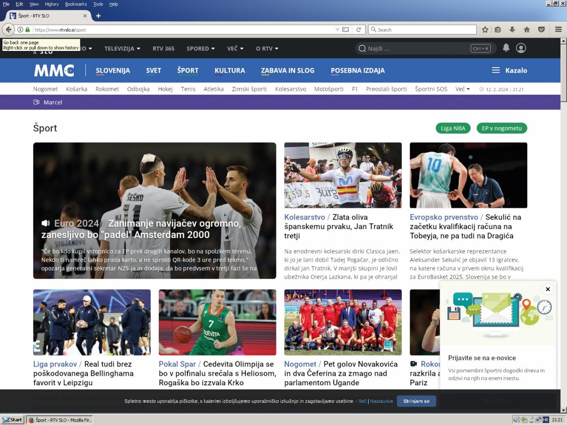
Task: Focus the Firefox Search field
Action: point(422,30)
